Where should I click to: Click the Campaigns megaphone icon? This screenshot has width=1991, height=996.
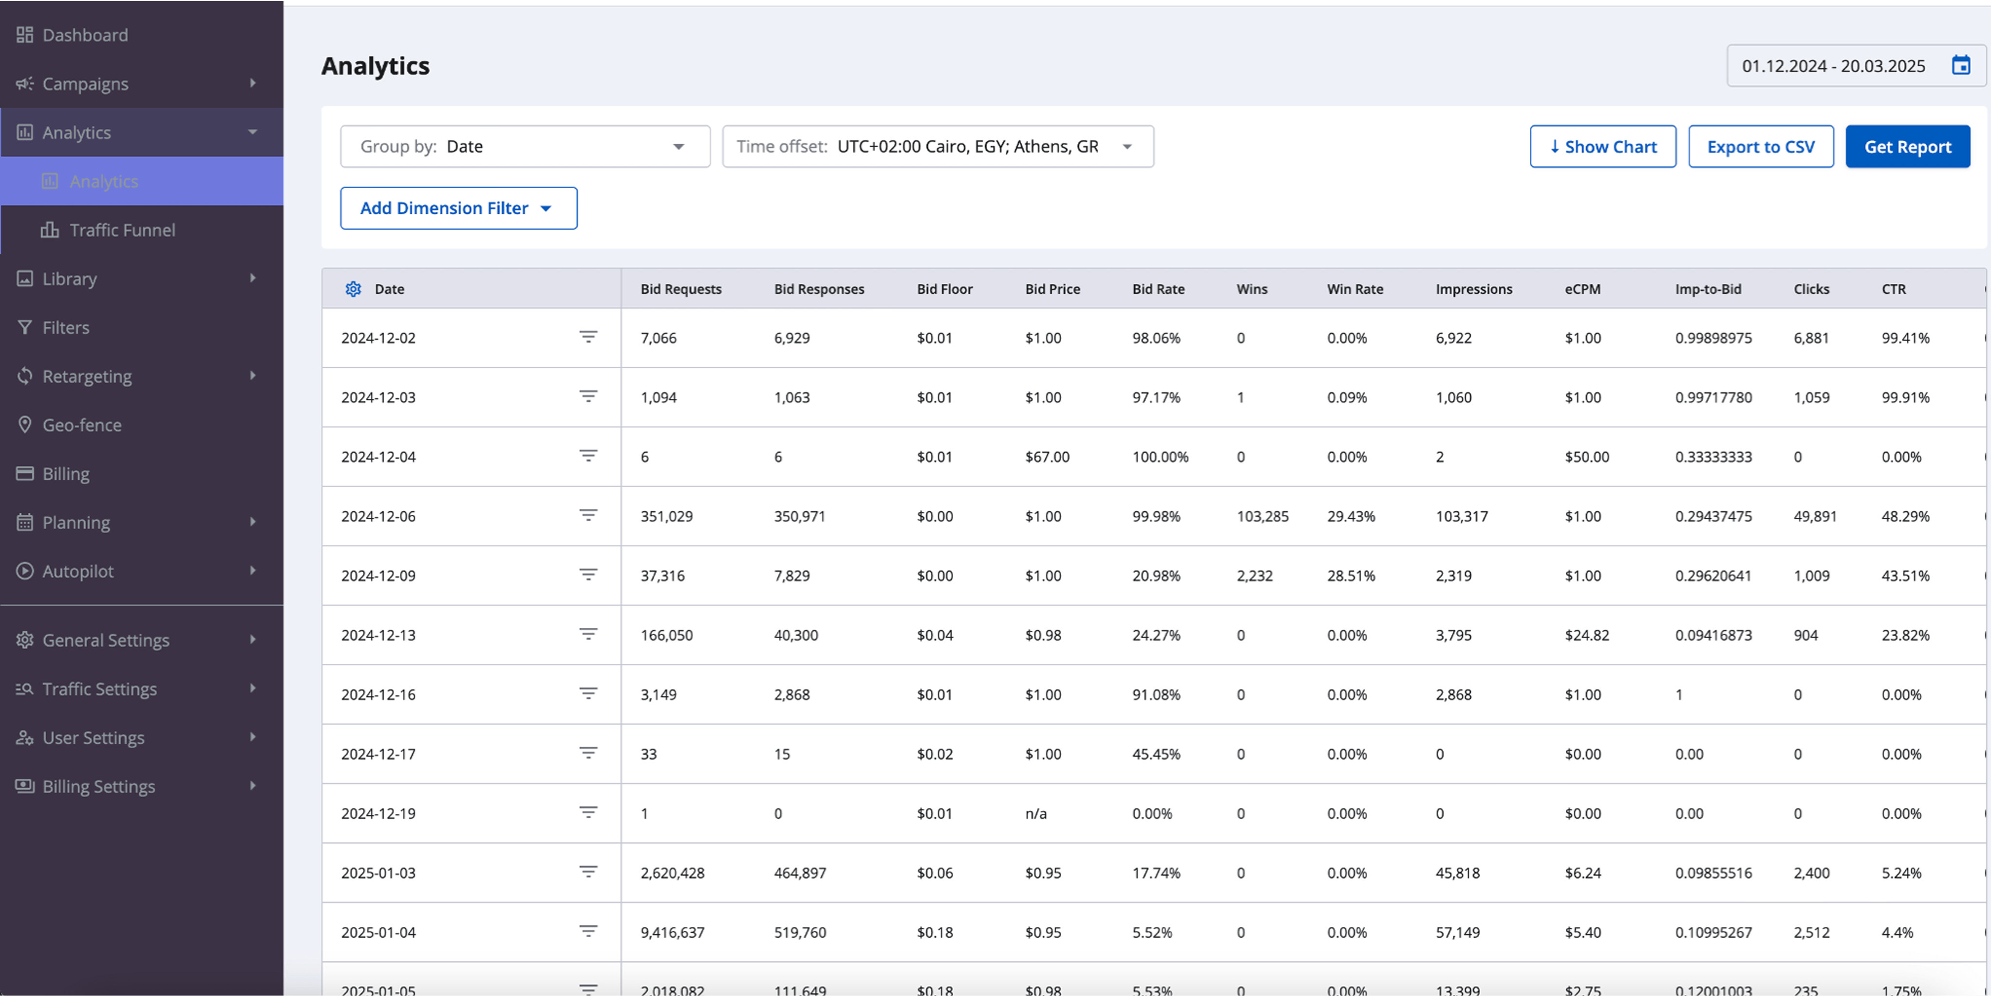click(x=25, y=83)
